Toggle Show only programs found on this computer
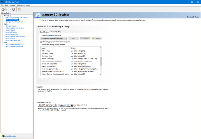The height and width of the screenshot is (139, 201). [41, 42]
